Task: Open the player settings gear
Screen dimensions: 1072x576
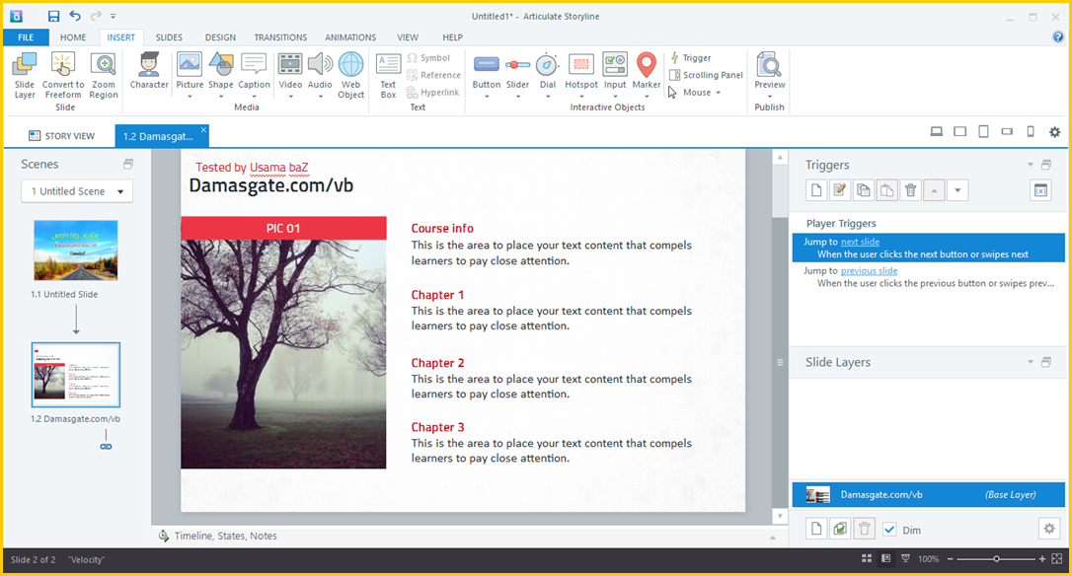Action: tap(1055, 132)
